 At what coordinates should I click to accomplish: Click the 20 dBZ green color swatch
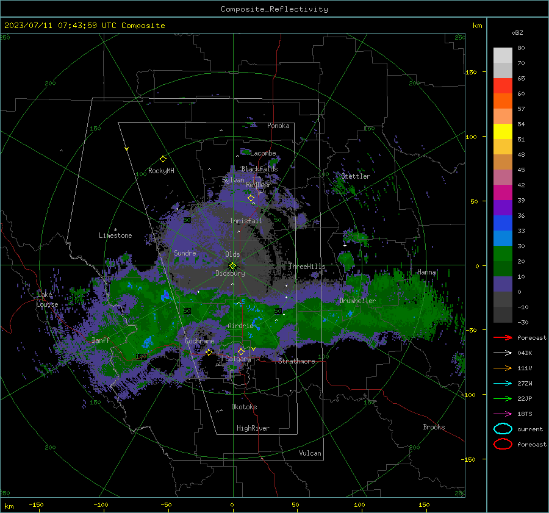(503, 253)
